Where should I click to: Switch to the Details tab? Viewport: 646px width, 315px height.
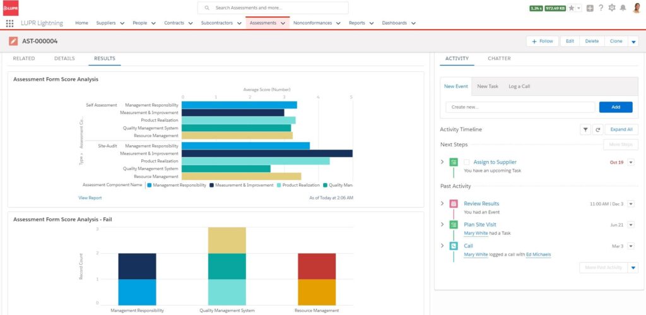[x=64, y=59]
